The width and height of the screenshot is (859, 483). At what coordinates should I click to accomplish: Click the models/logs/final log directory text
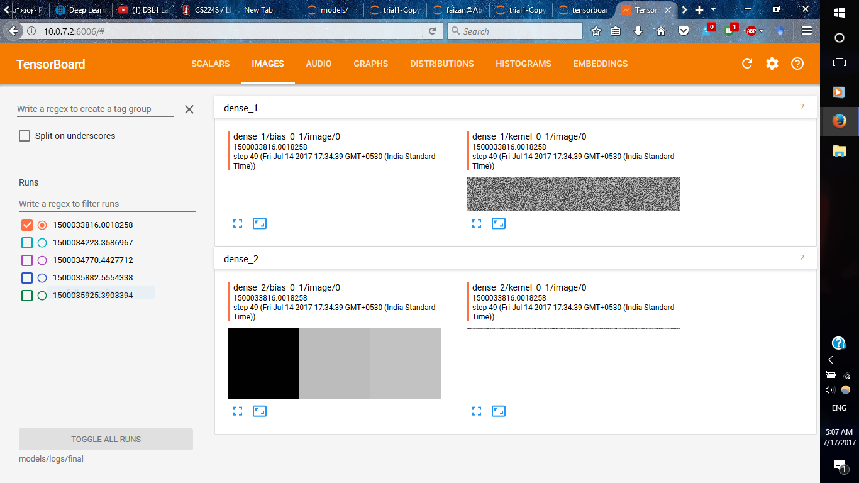[51, 459]
